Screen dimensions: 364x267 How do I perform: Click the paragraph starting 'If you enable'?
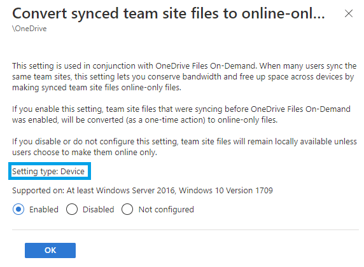[x=181, y=114]
